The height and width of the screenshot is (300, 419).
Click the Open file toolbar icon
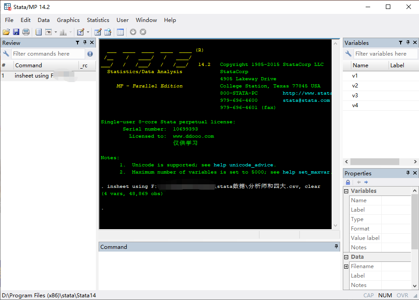tap(6, 32)
